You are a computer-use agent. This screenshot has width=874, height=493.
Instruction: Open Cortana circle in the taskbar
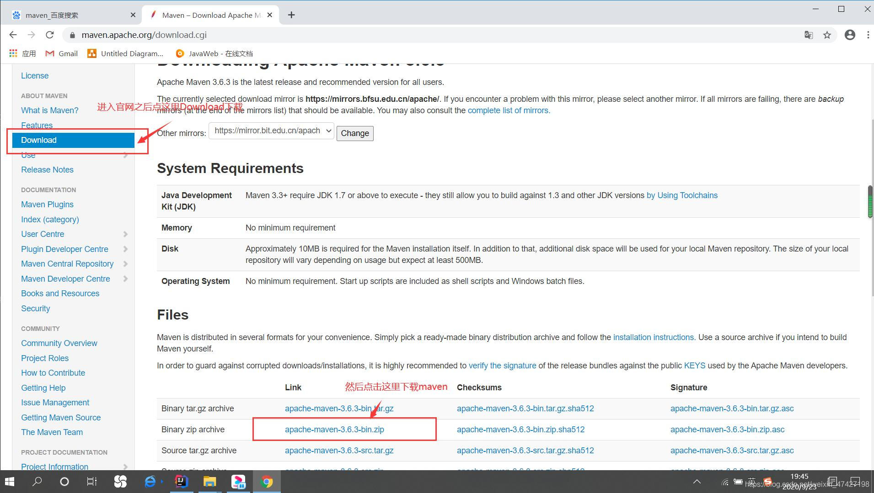64,482
